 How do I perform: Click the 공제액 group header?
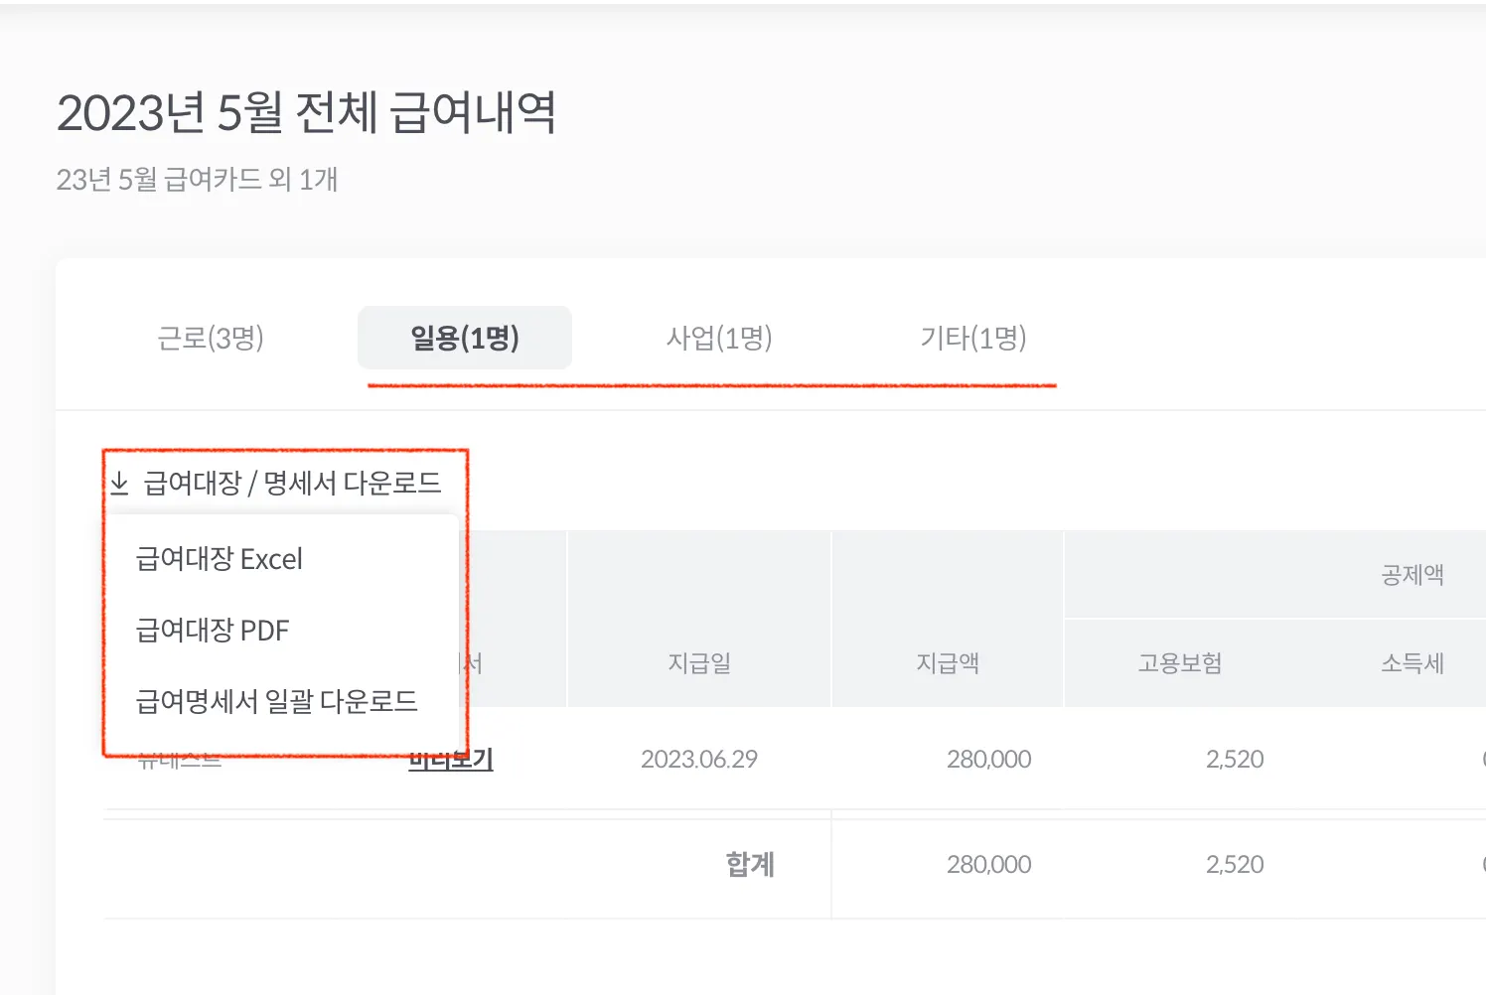(1412, 575)
